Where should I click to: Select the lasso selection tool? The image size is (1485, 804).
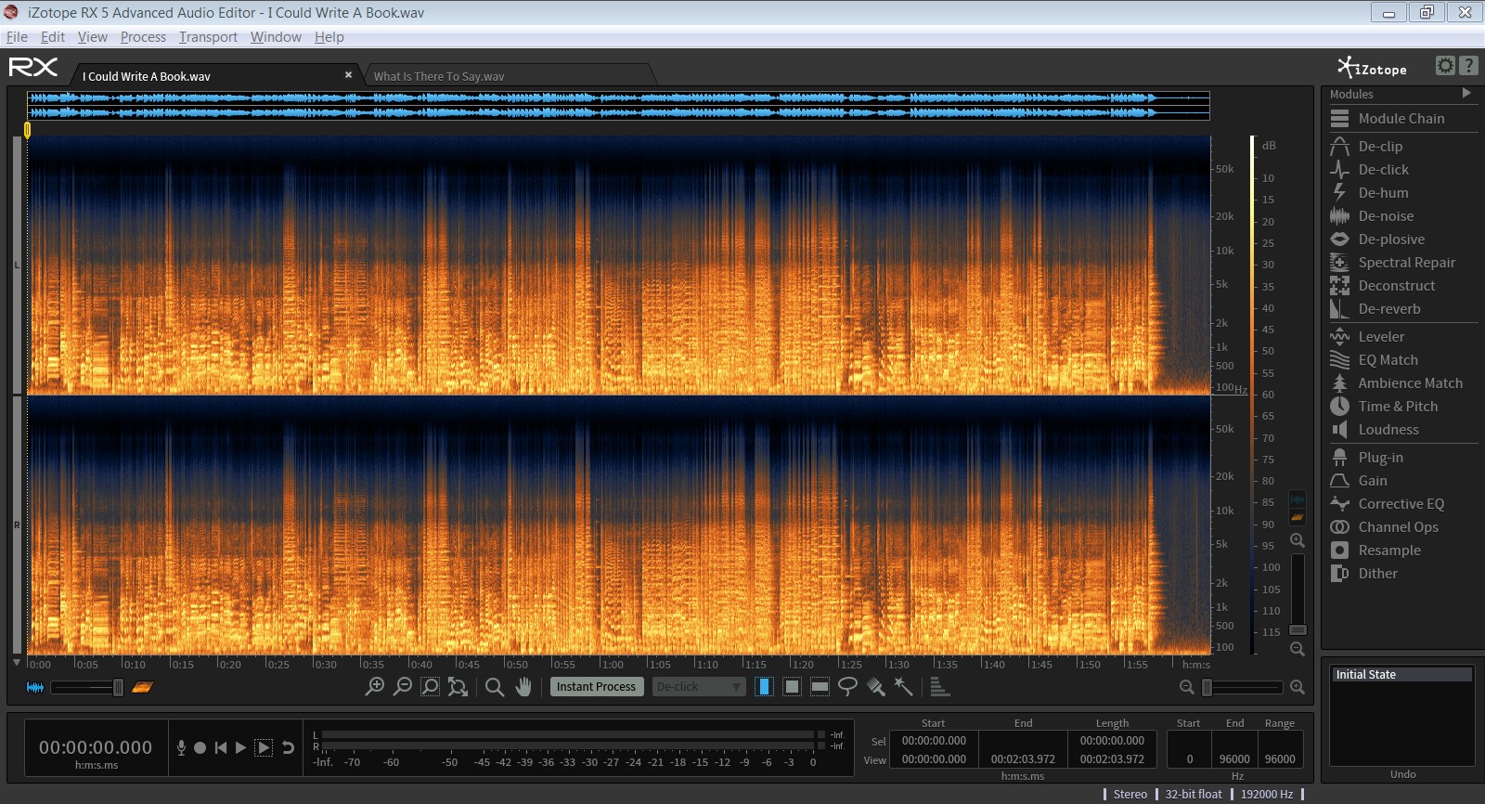[x=847, y=687]
